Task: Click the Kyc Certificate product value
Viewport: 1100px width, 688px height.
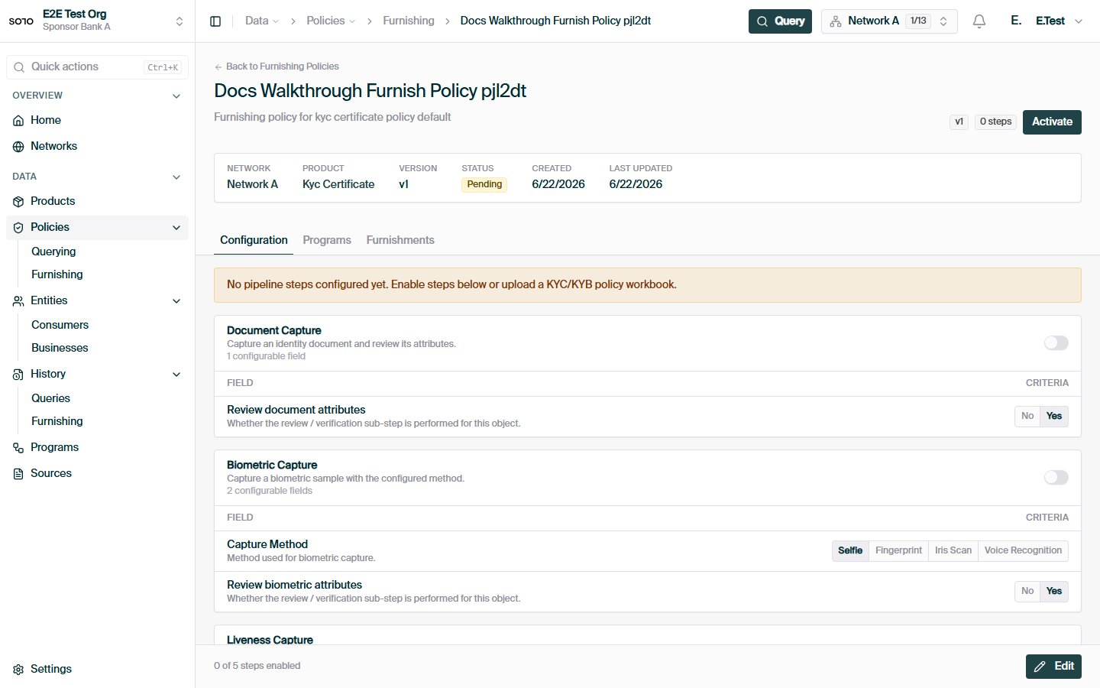Action: (338, 184)
